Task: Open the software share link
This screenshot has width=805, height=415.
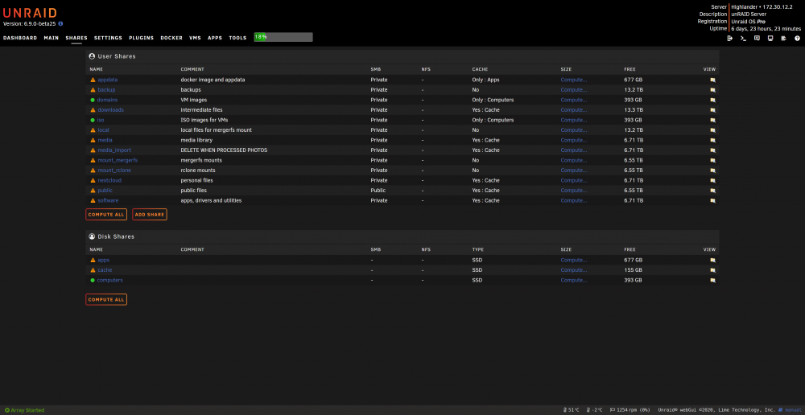Action: [108, 200]
